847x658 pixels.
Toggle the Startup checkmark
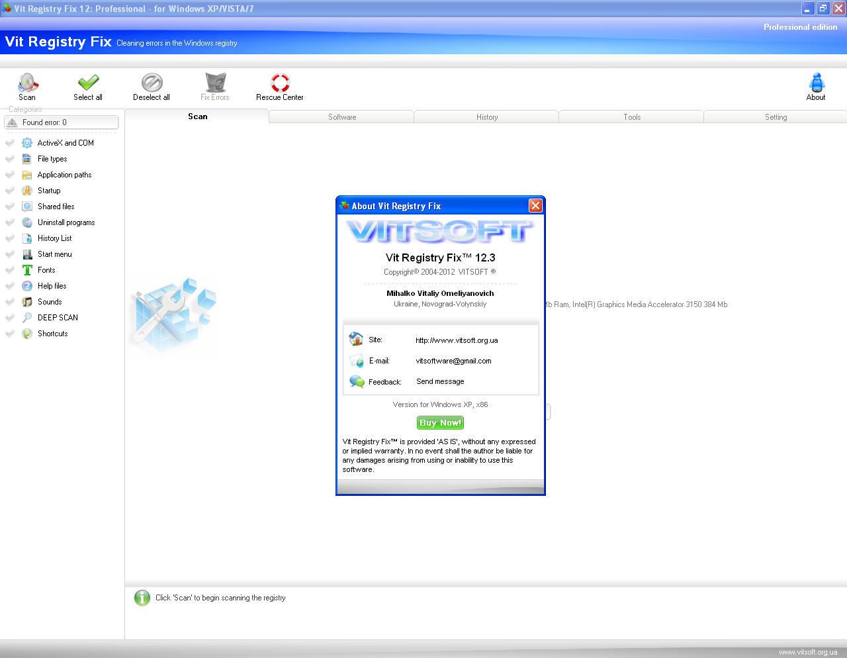point(10,191)
